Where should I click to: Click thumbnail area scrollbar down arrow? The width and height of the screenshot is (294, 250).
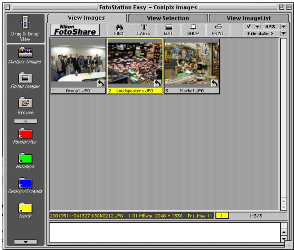(284, 207)
